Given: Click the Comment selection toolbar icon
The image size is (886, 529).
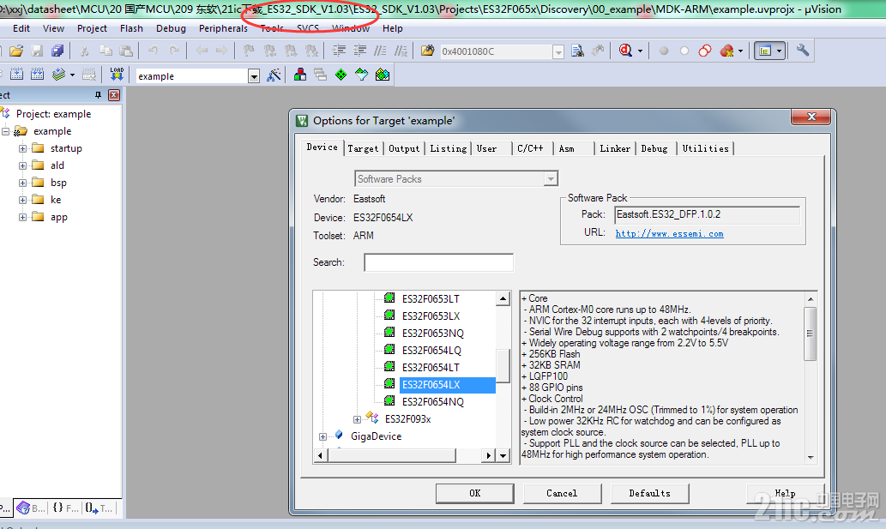Looking at the screenshot, I should tap(380, 51).
